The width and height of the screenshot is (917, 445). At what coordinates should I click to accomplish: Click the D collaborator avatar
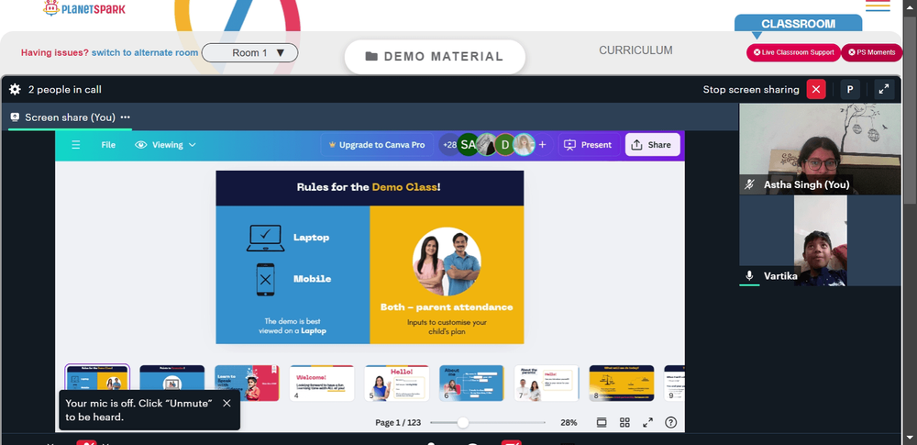[x=504, y=145]
